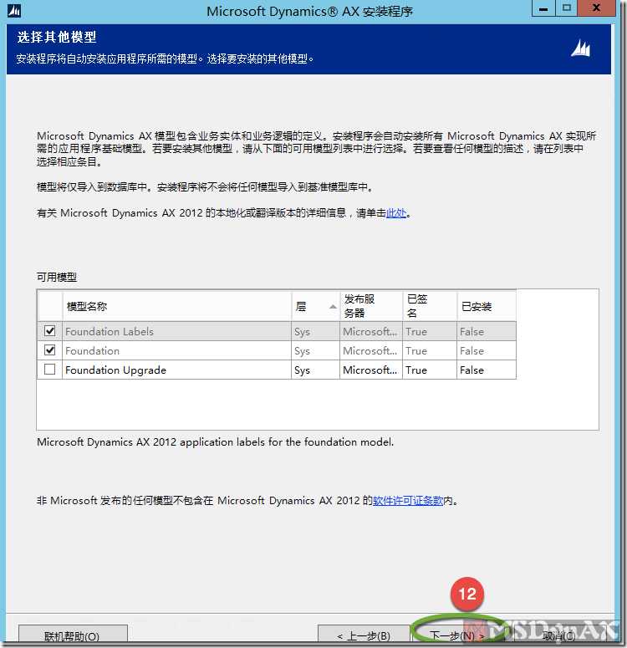
Task: Toggle the Foundation Labels checkbox
Action: click(50, 331)
